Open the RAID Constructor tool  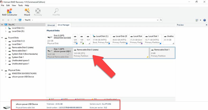point(10,12)
